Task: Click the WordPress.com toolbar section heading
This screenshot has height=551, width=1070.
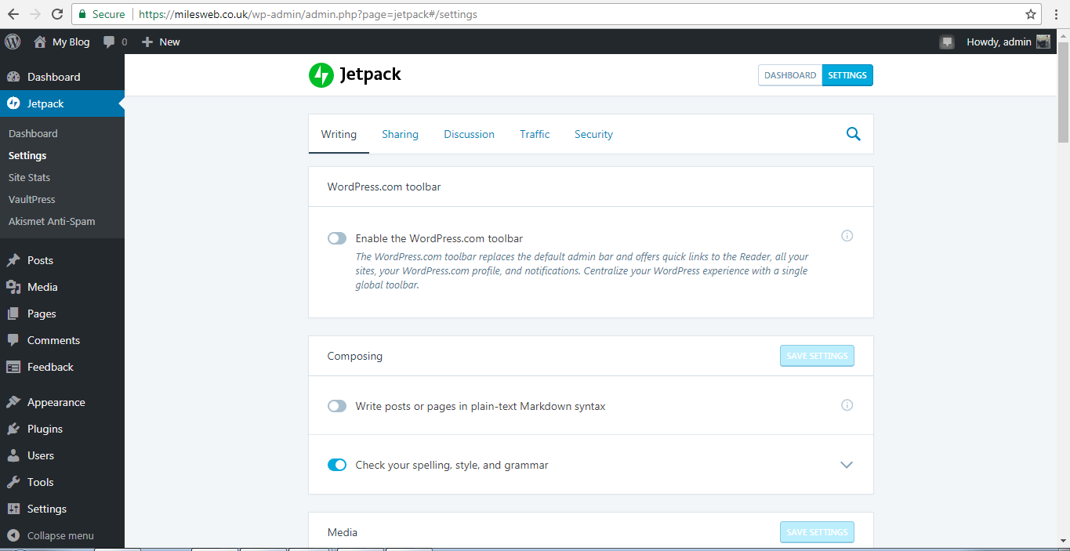Action: 384,187
